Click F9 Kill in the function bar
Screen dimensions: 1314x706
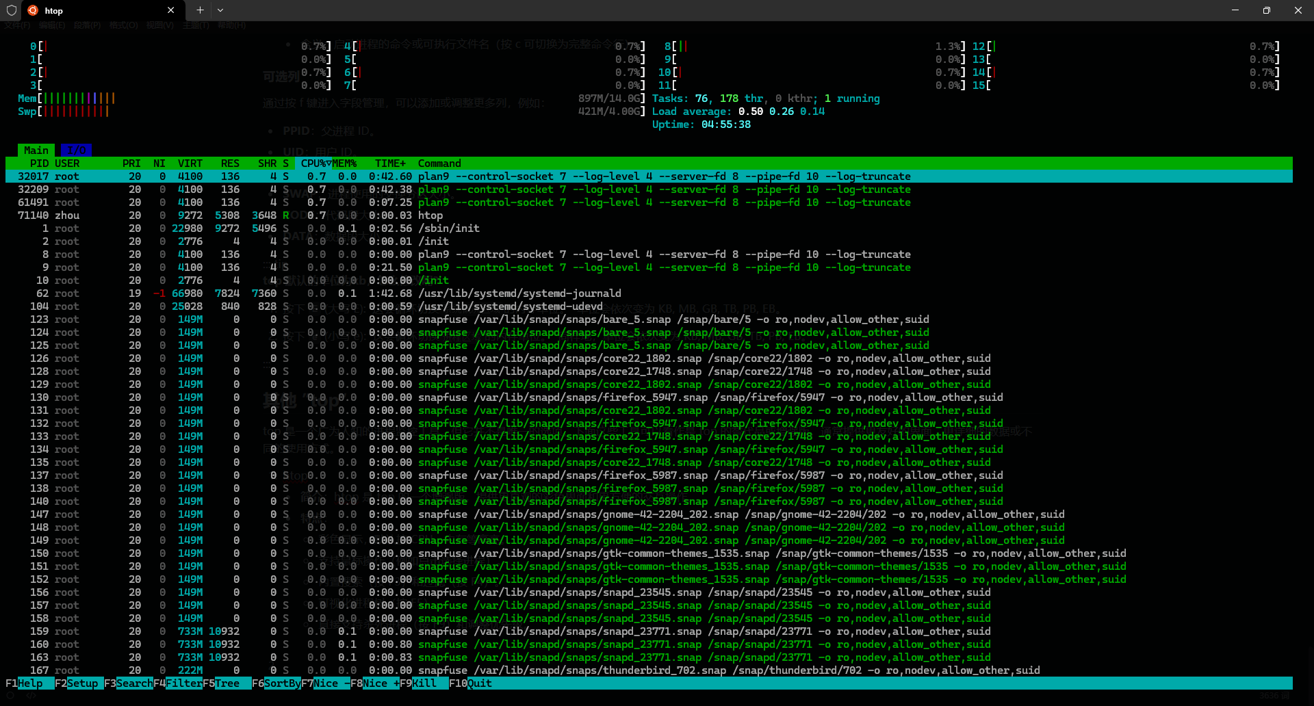(424, 683)
